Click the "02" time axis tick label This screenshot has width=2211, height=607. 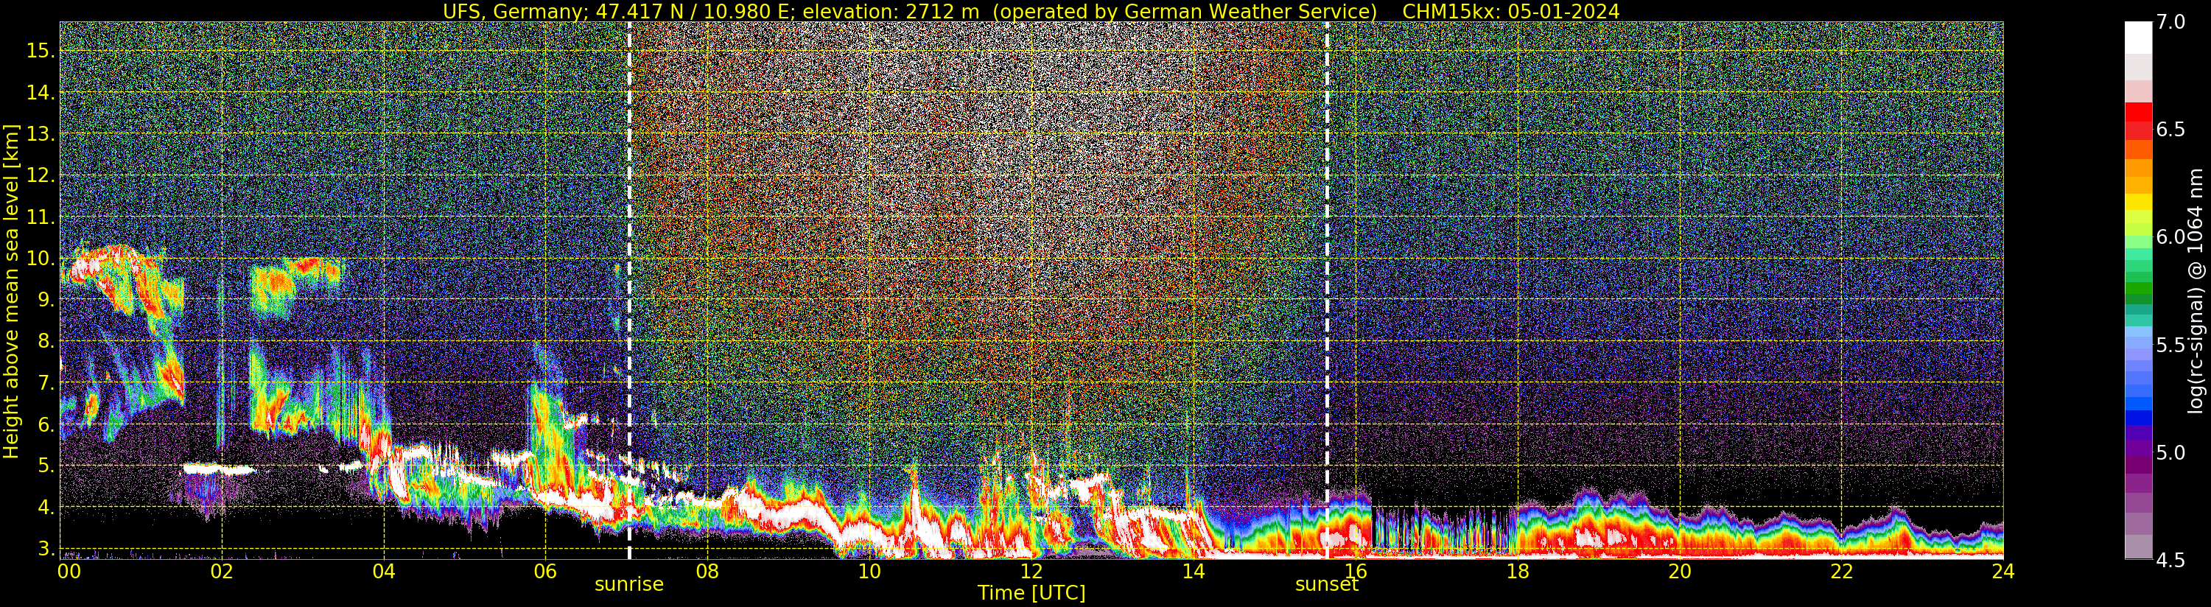(222, 571)
